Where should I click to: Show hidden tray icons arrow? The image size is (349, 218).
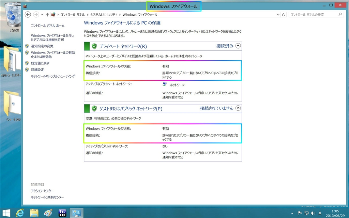292,213
